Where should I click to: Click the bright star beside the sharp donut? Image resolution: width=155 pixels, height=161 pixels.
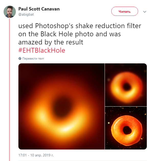109,123
